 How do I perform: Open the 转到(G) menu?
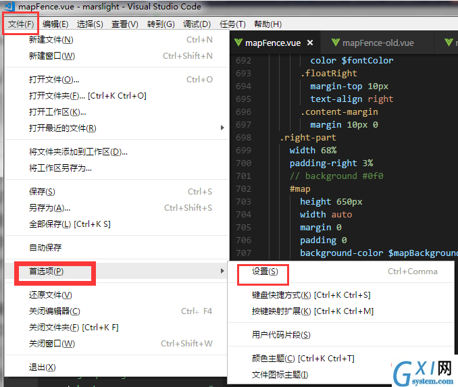point(161,24)
